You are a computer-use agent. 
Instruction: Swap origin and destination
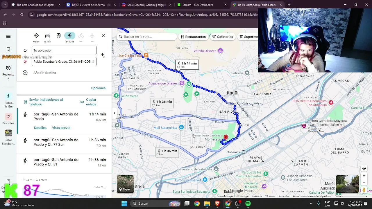(x=103, y=55)
